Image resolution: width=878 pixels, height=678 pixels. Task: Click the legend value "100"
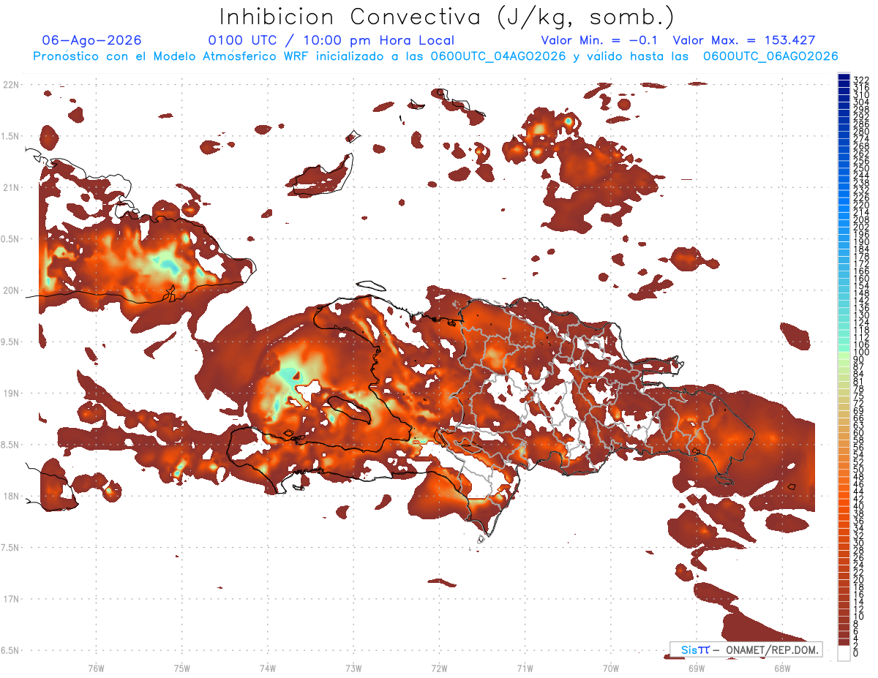(x=861, y=352)
